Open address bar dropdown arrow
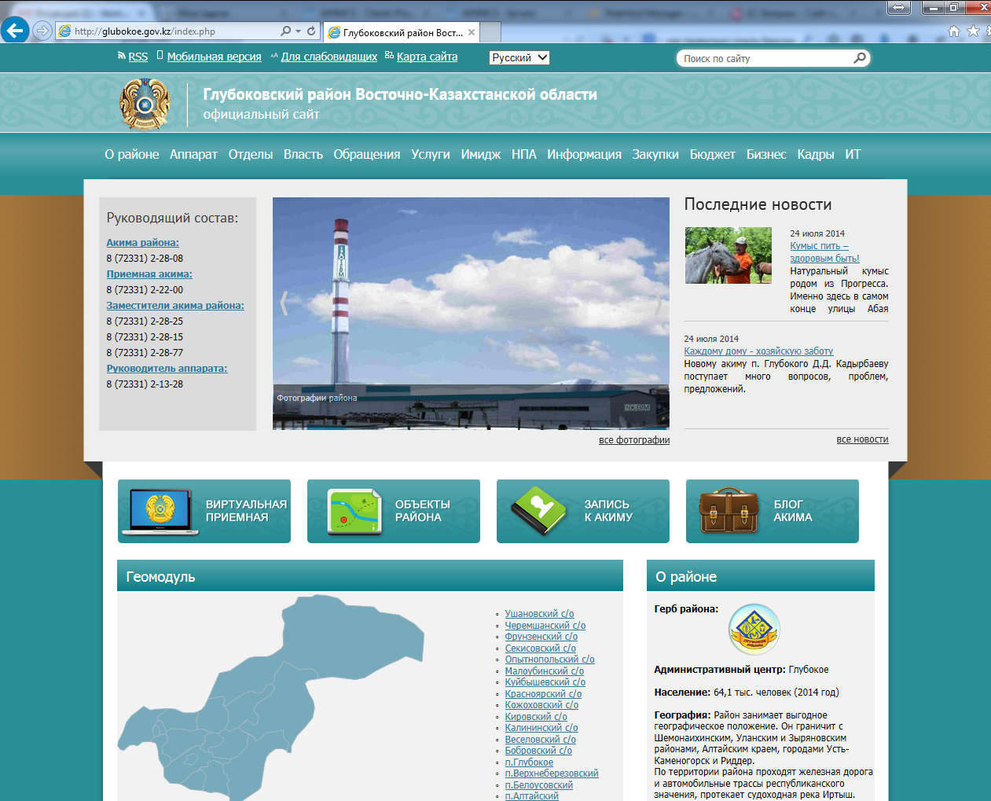This screenshot has width=991, height=801. [x=298, y=31]
